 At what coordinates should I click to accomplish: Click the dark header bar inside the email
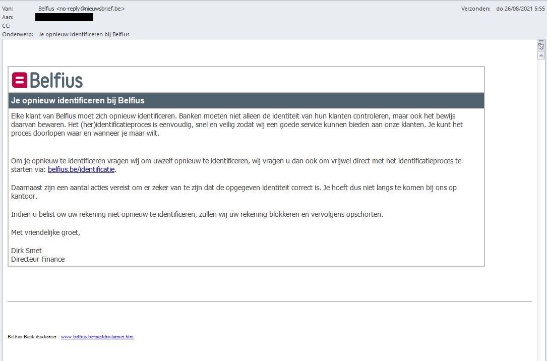(247, 100)
